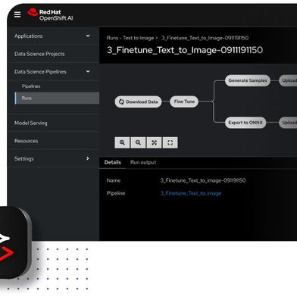Select the Download Data pipeline node

pyautogui.click(x=138, y=102)
